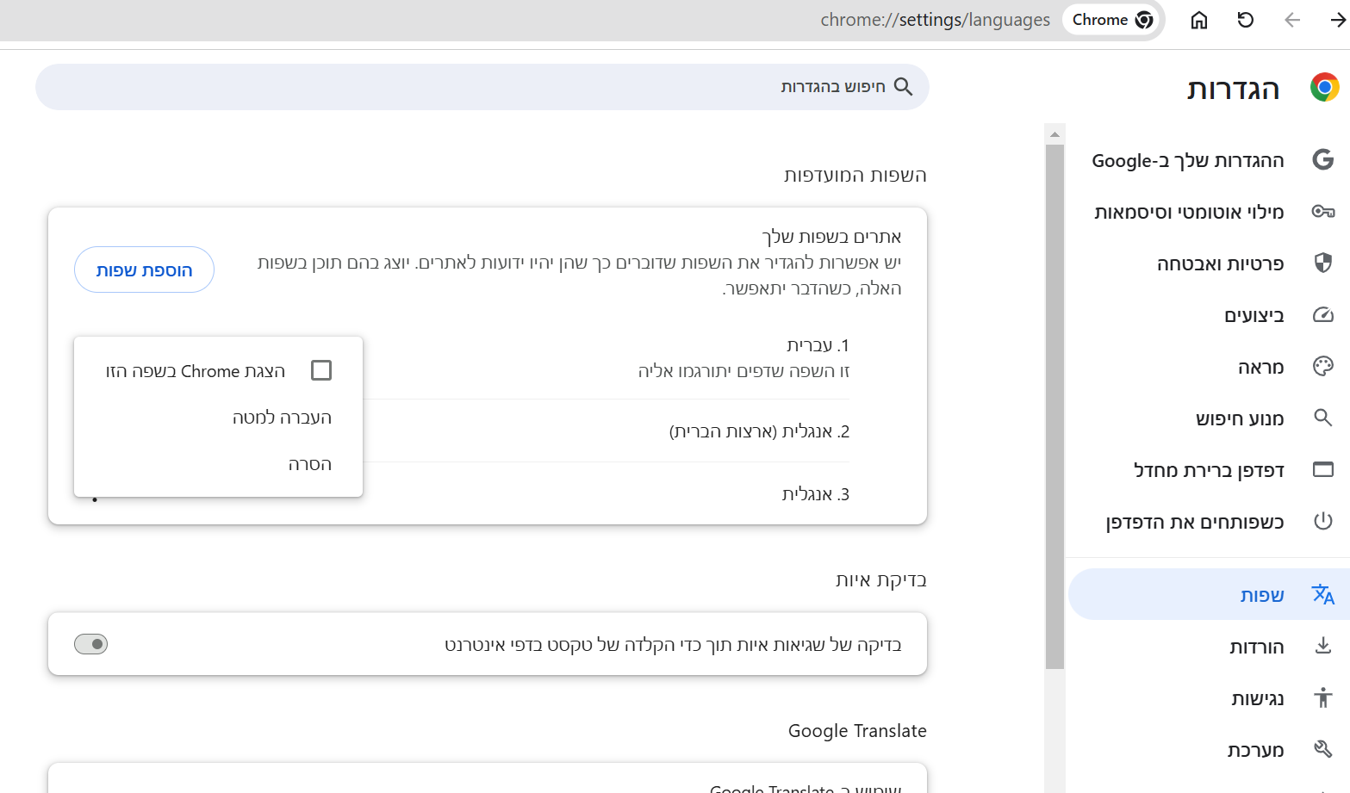This screenshot has width=1350, height=793.
Task: Open the 'שפות' settings section
Action: (x=1261, y=595)
